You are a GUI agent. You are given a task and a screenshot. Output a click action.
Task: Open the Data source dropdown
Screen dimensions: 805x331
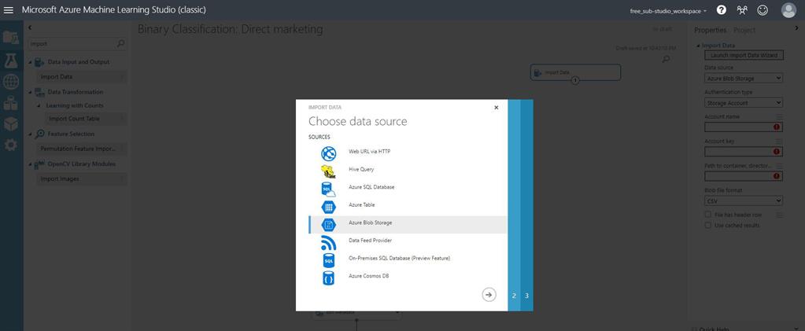[x=744, y=78]
